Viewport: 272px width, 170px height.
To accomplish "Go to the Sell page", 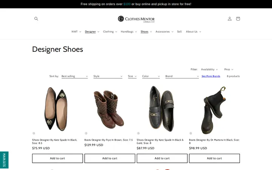I will click(x=179, y=32).
